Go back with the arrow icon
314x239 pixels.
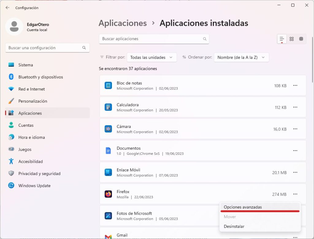pyautogui.click(x=8, y=8)
